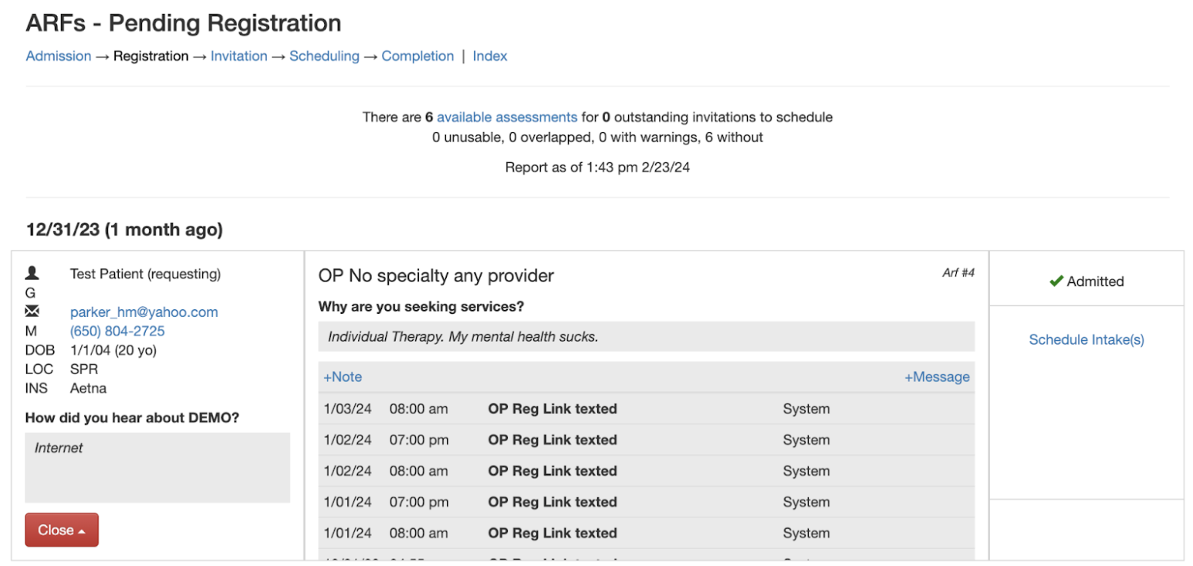Switch to the Invitation step

point(239,56)
